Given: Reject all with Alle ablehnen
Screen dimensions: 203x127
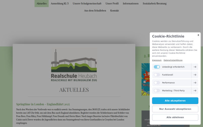Looking at the screenshot, I should point(175,117).
